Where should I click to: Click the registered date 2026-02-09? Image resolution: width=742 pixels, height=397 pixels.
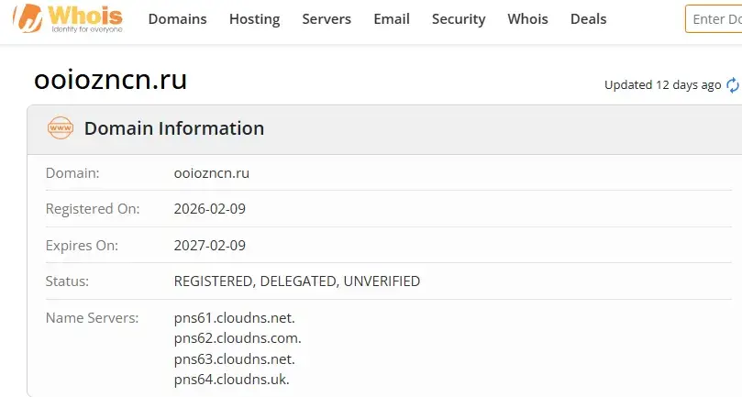210,209
